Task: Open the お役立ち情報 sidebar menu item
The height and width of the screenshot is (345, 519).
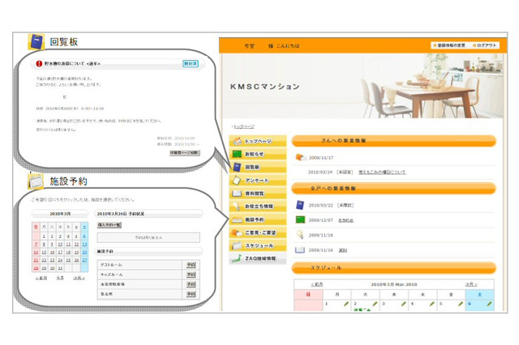Action: (x=258, y=207)
